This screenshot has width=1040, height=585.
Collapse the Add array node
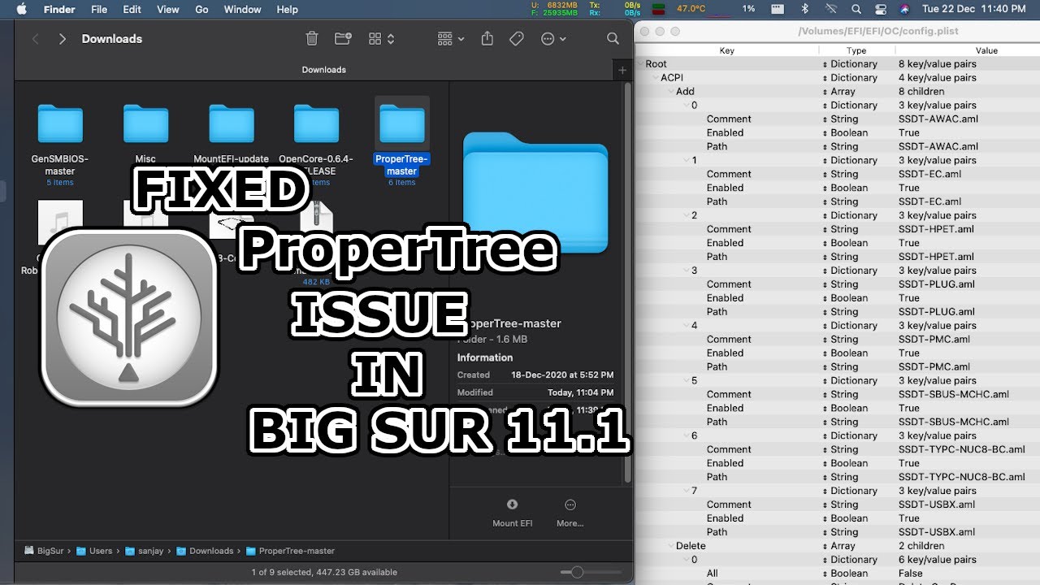coord(670,92)
